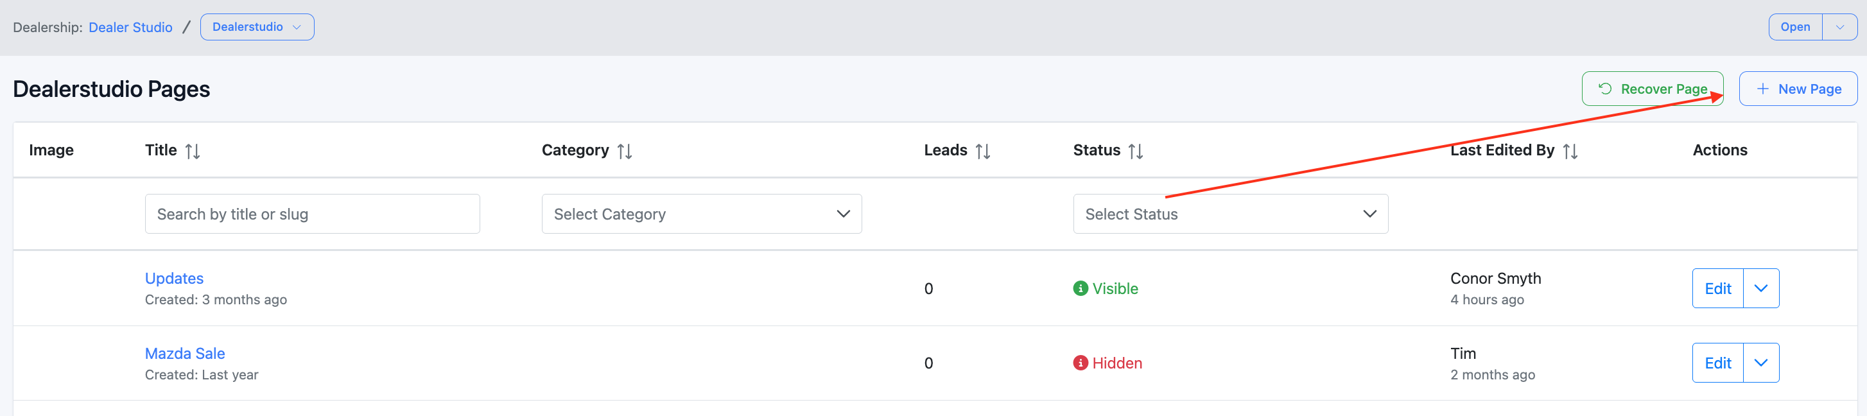The width and height of the screenshot is (1867, 416).
Task: Create a page with New Page
Action: click(1798, 89)
